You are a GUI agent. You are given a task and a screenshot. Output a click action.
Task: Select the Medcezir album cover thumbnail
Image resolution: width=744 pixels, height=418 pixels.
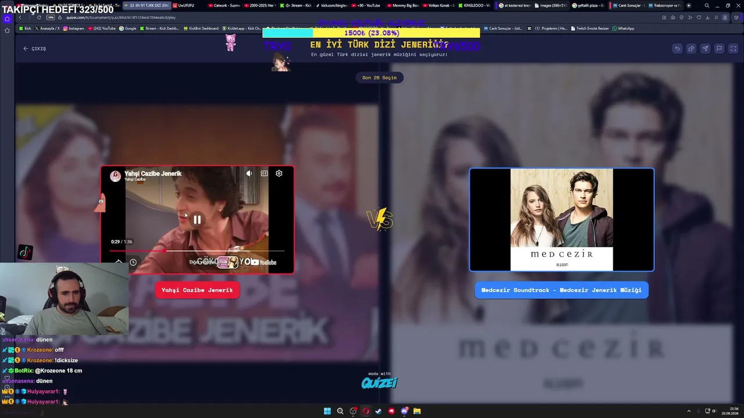561,219
